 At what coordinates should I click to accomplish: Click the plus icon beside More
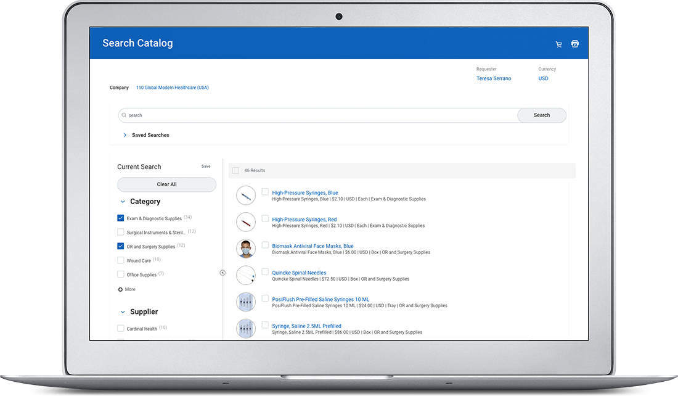[120, 289]
